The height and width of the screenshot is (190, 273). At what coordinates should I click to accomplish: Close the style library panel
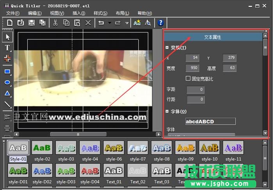(4, 141)
